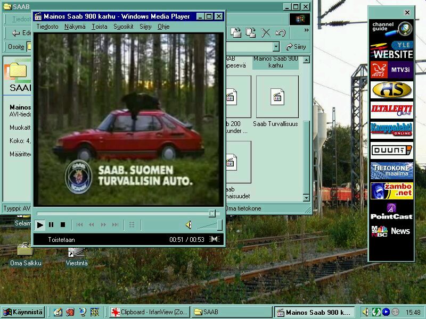Select the Copy icon in the folder toolbar

tap(236, 33)
